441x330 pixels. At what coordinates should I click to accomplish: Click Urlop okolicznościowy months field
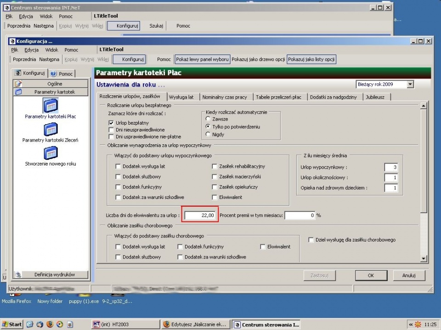coord(391,178)
